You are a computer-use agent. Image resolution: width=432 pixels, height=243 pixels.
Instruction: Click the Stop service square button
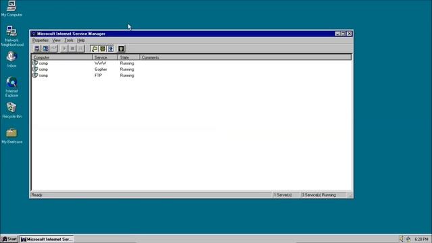tap(72, 49)
